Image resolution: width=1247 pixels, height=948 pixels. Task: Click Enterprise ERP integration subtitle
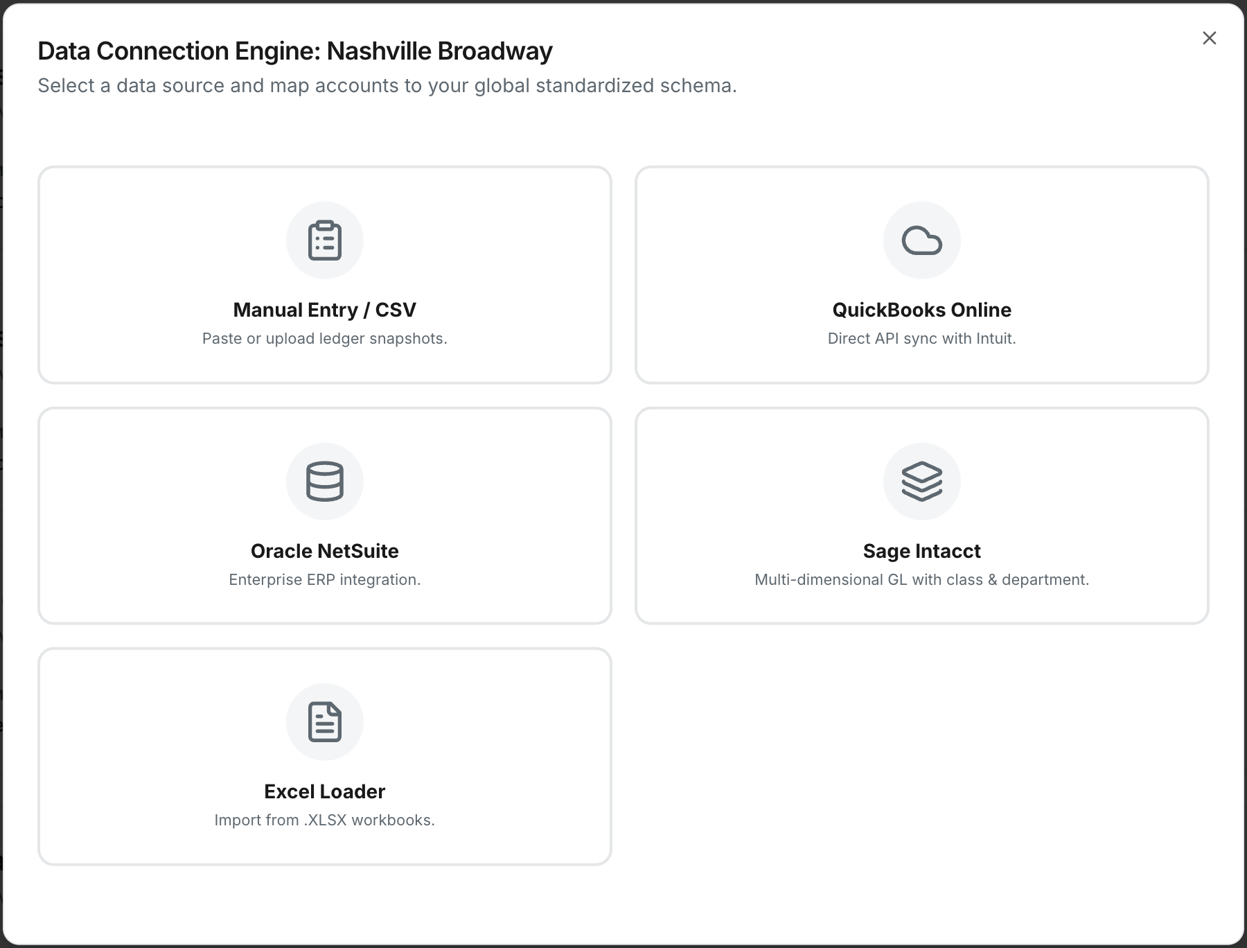(324, 579)
